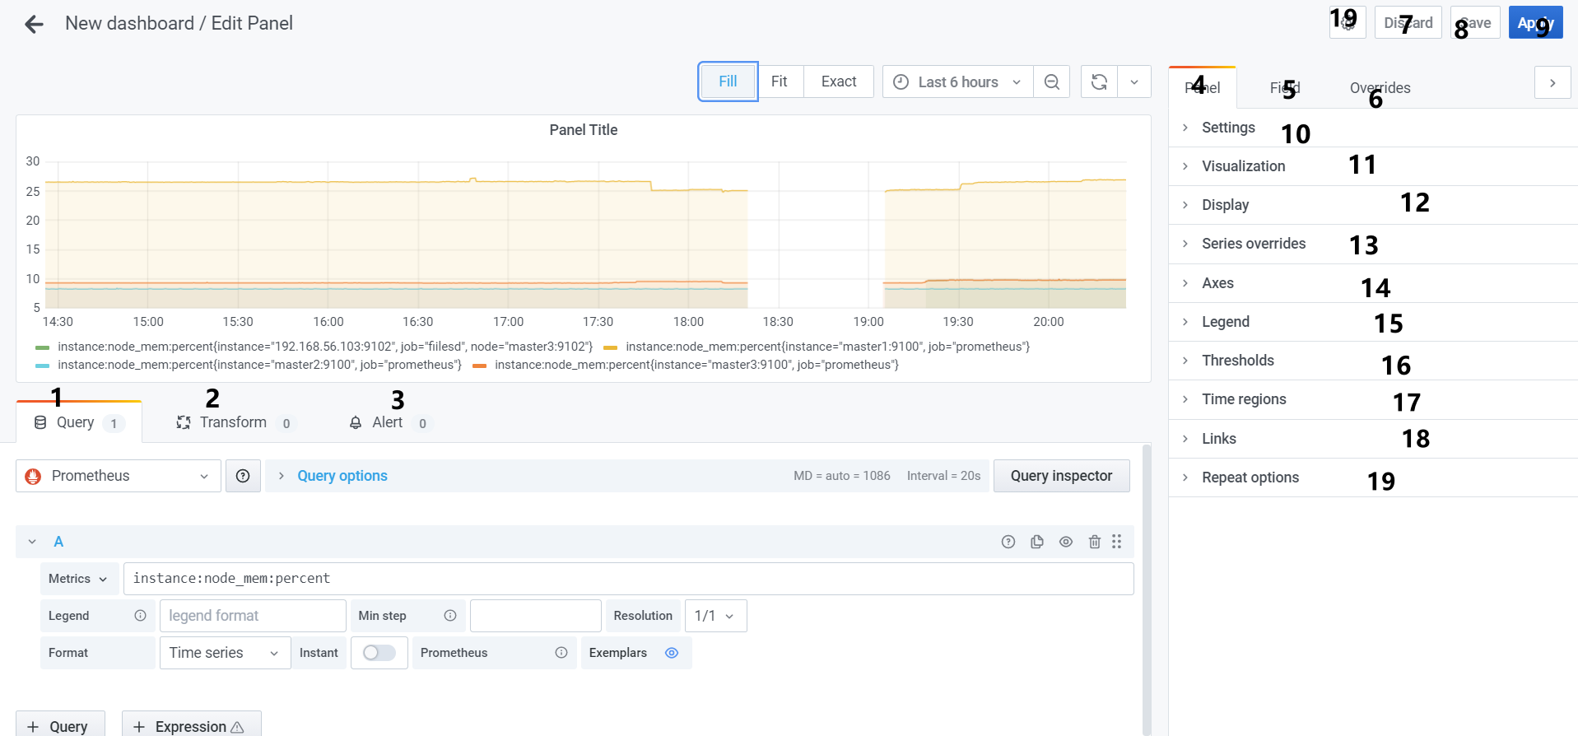Open the Format Time series dropdown
1578x736 pixels.
225,653
